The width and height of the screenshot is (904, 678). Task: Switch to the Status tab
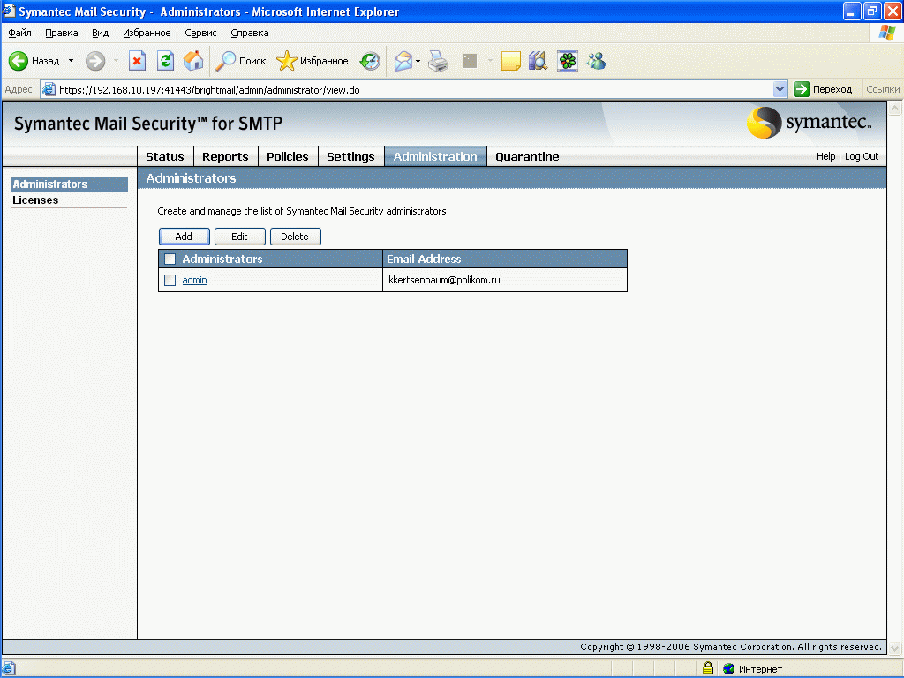click(165, 156)
